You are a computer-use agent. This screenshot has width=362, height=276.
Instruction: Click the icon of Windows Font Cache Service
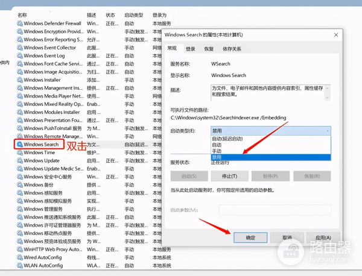pos(20,64)
